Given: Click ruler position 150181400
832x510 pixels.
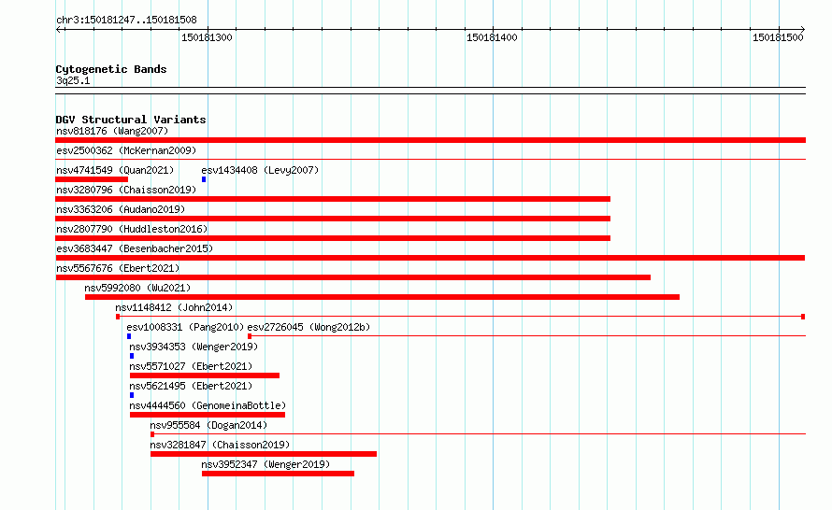Looking at the screenshot, I should pos(492,37).
